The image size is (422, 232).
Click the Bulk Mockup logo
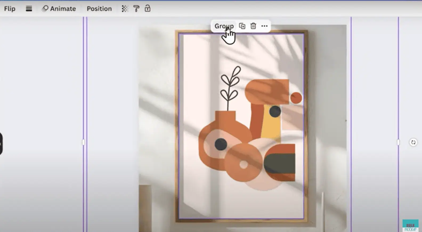(410, 226)
